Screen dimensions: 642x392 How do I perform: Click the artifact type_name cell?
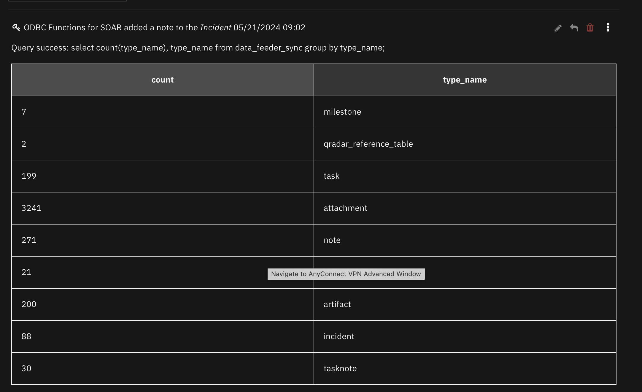coord(337,304)
